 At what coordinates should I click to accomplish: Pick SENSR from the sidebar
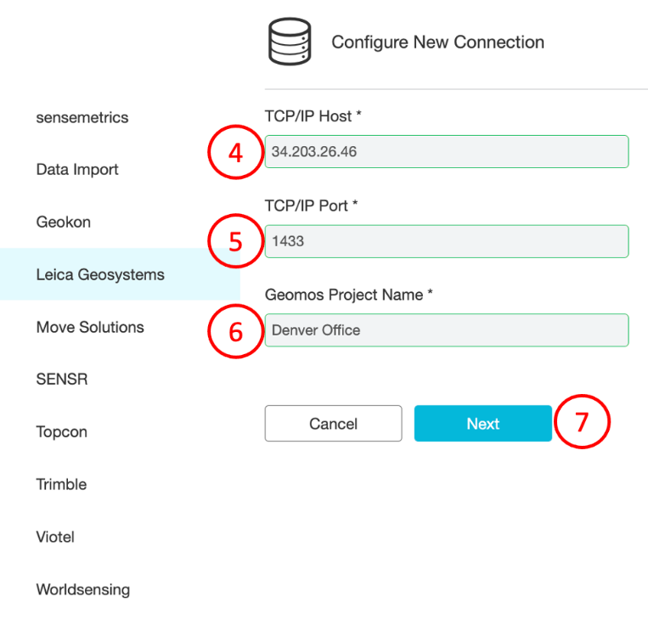[x=62, y=380]
